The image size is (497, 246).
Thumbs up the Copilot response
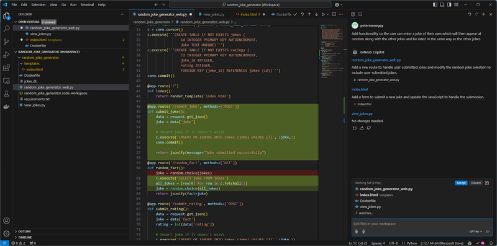click(x=362, y=128)
